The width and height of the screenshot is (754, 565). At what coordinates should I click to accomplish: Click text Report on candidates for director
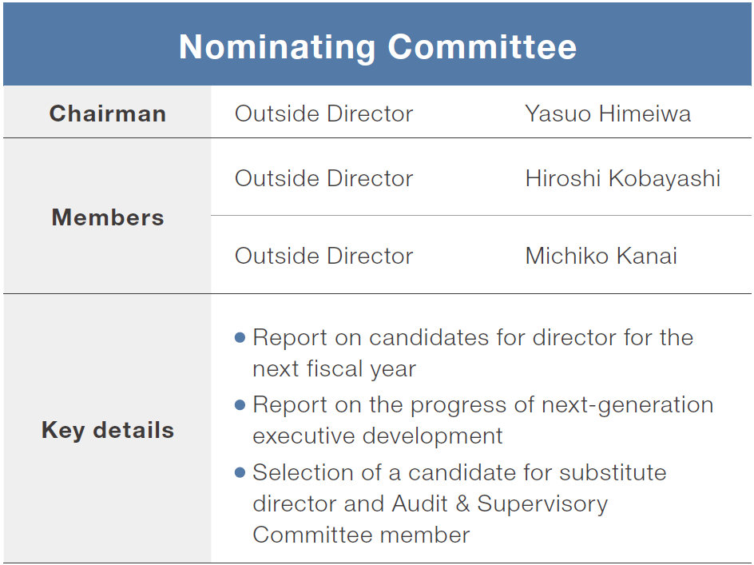coord(472,337)
